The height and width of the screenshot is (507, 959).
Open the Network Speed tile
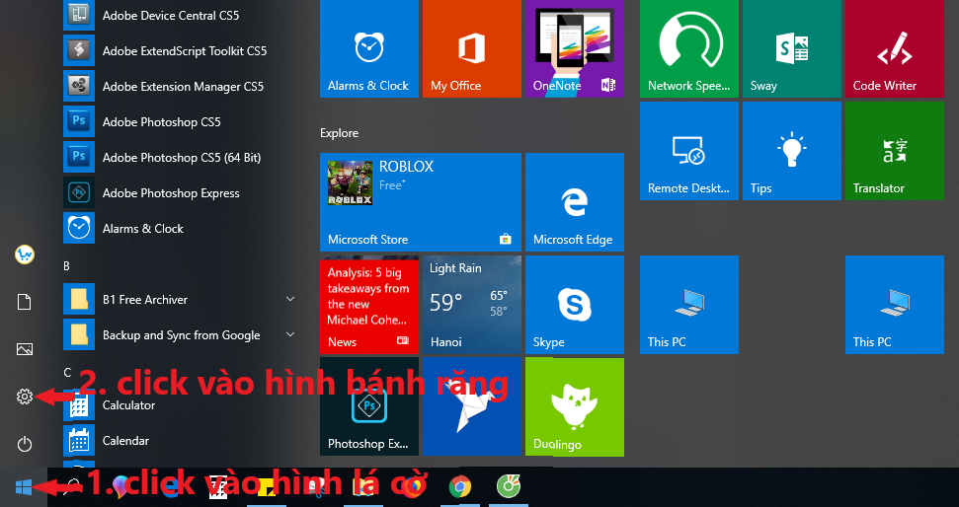[689, 49]
